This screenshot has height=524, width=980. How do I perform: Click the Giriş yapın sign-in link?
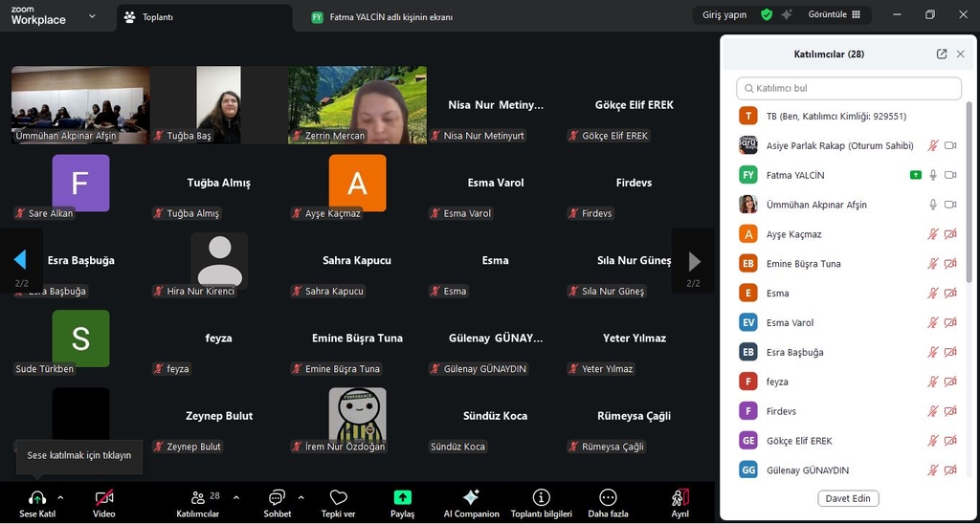point(724,15)
